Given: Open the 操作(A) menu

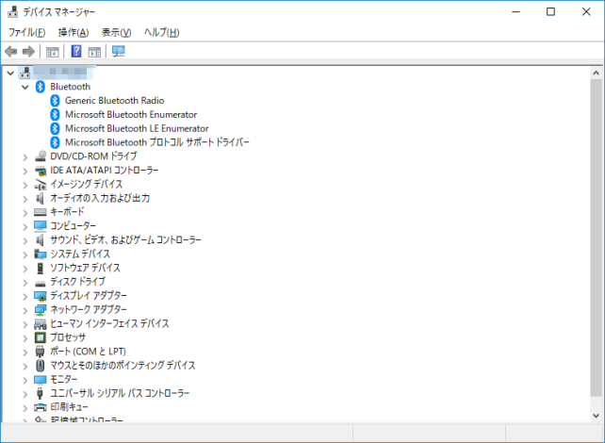Looking at the screenshot, I should click(x=74, y=32).
